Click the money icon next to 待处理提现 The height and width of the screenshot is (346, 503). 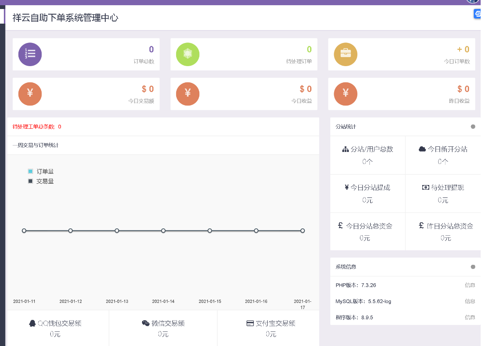point(425,187)
